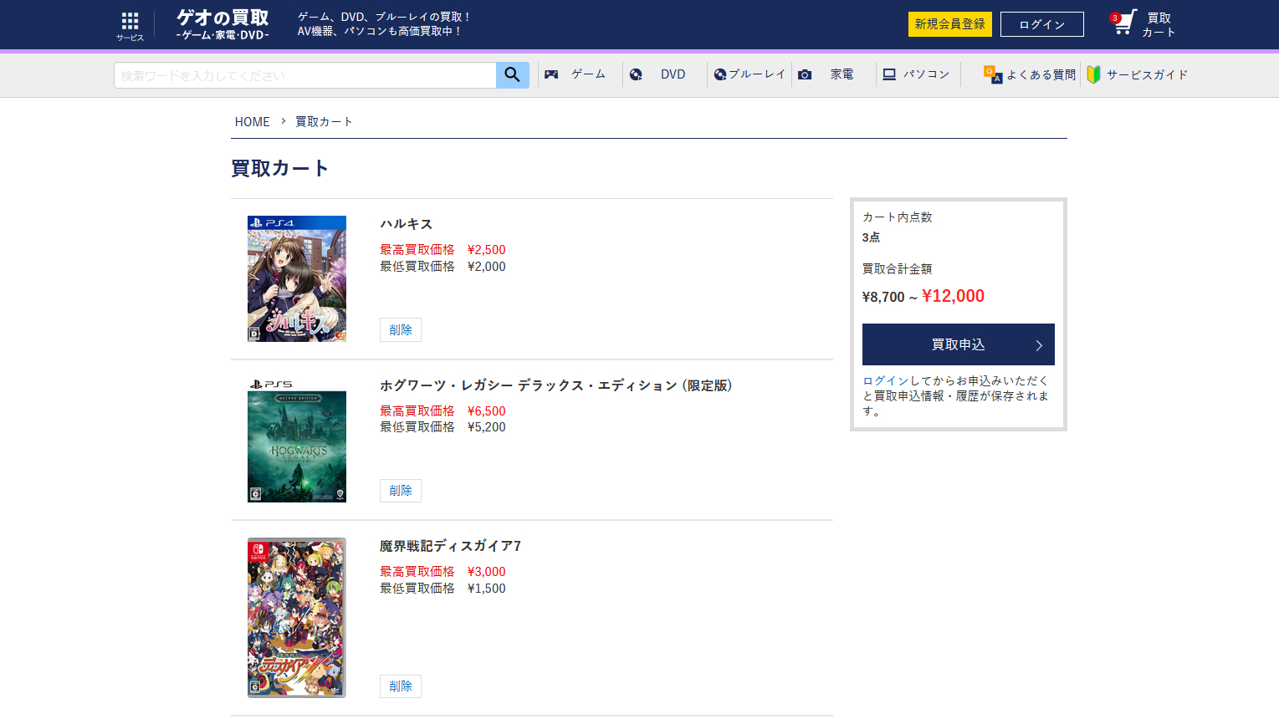Click the ログイン button in header
The height and width of the screenshot is (719, 1279).
[1042, 24]
